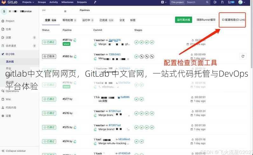This screenshot has width=253, height=155.
Task: Click 已通过 status badge of pipeline #576
Action: 49,113
